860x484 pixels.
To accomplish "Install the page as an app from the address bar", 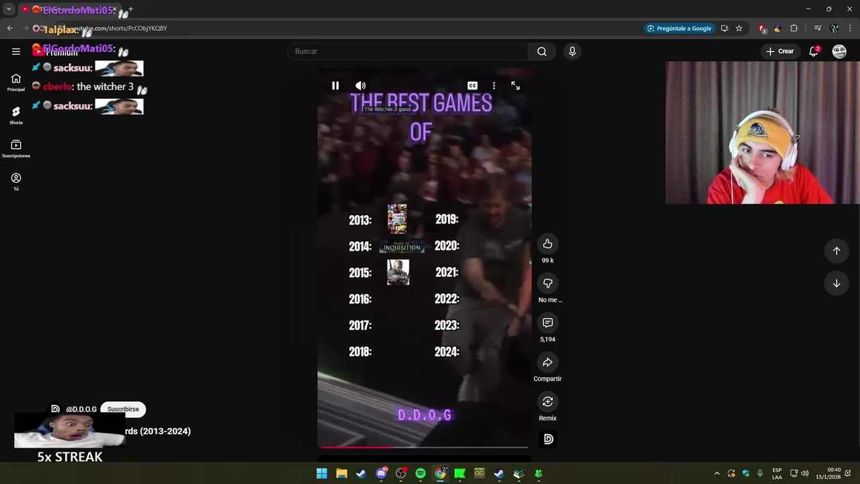I will [724, 28].
